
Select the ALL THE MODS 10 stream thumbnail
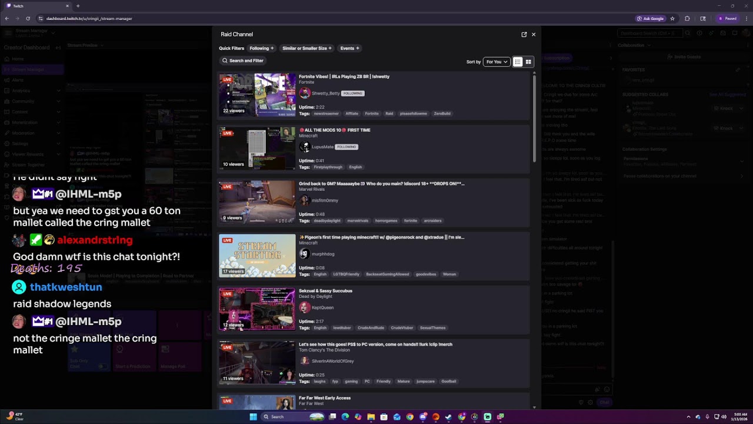[257, 148]
